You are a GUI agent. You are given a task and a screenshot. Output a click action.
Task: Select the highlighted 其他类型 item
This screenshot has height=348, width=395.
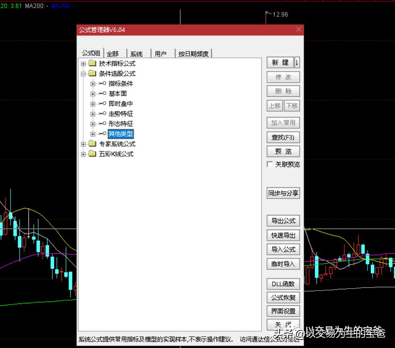(x=121, y=134)
